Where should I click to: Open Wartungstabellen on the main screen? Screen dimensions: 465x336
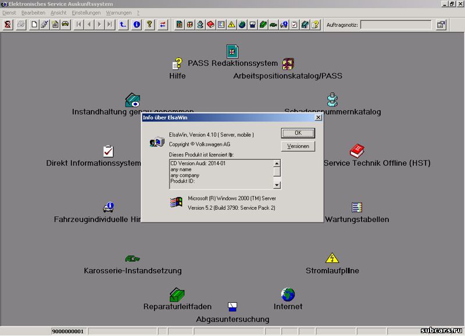[357, 213]
